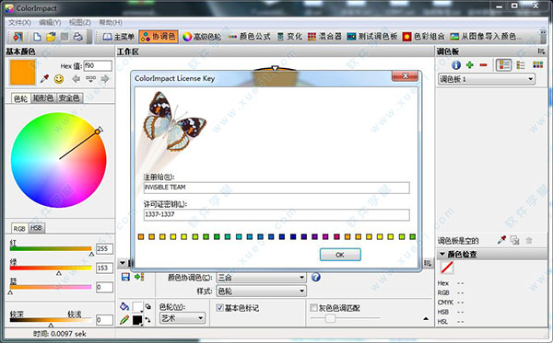Click the 绿 green slider track
The height and width of the screenshot is (343, 553).
(x=51, y=269)
